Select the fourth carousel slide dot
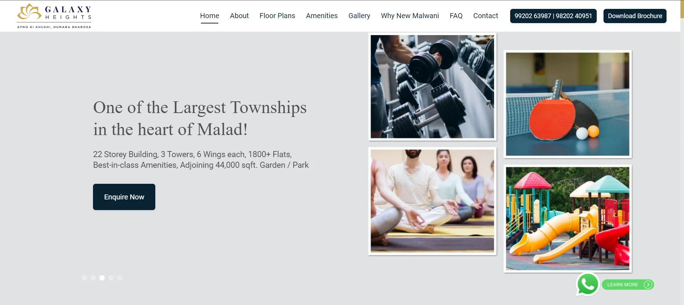684x305 pixels. [111, 278]
